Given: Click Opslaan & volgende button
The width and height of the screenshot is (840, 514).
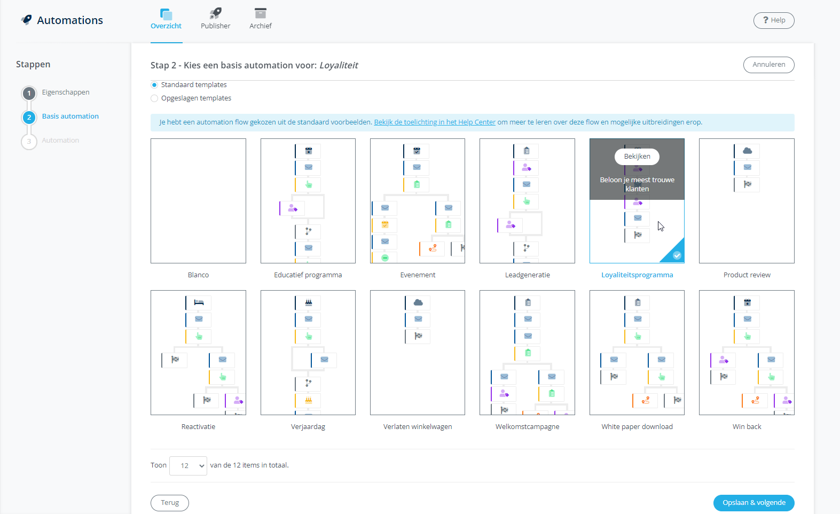Looking at the screenshot, I should coord(753,503).
